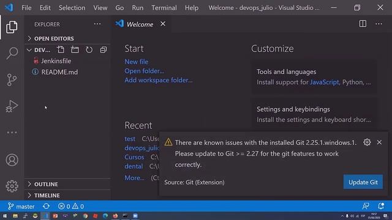Image resolution: width=392 pixels, height=220 pixels.
Task: Open README.md in explorer
Action: (59, 72)
